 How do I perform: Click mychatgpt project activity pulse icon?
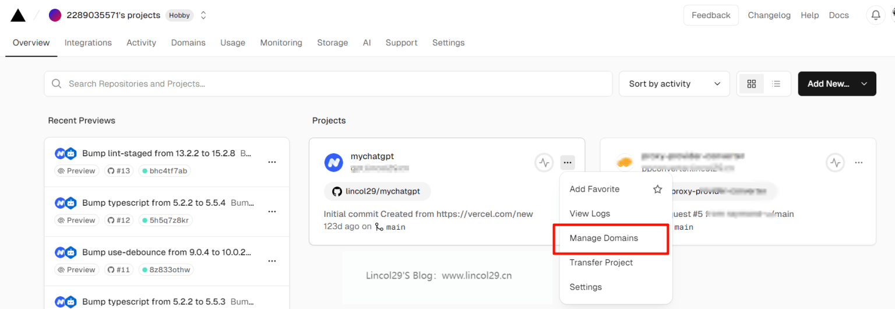[544, 163]
